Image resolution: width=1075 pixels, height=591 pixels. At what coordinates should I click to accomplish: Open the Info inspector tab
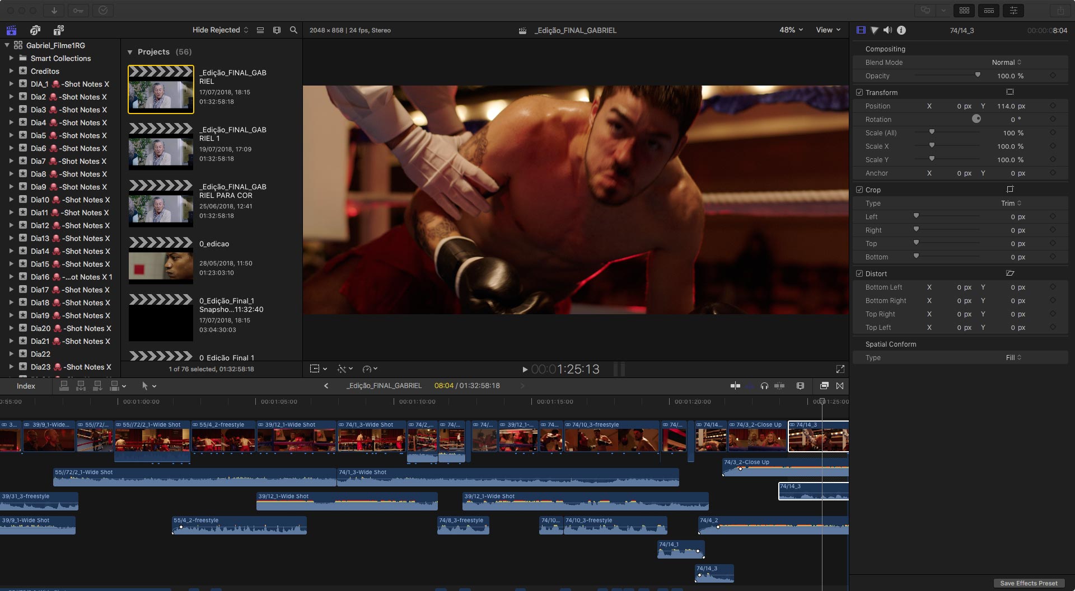[x=901, y=30]
